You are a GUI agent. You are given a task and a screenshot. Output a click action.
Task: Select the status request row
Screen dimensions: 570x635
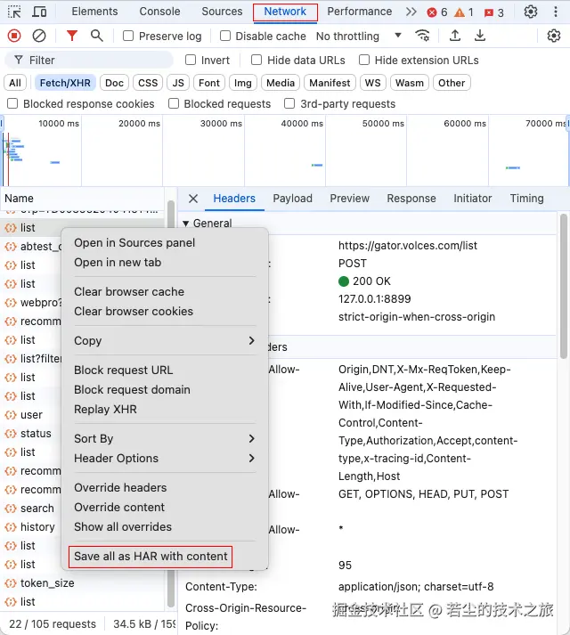(x=32, y=434)
